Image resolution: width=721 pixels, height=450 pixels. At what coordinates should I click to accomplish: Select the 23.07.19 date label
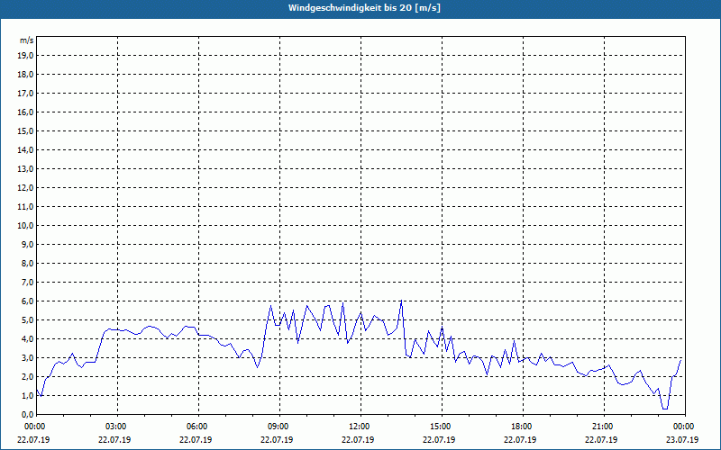point(682,439)
